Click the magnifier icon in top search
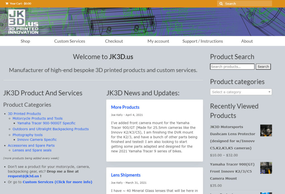 coord(221,4)
